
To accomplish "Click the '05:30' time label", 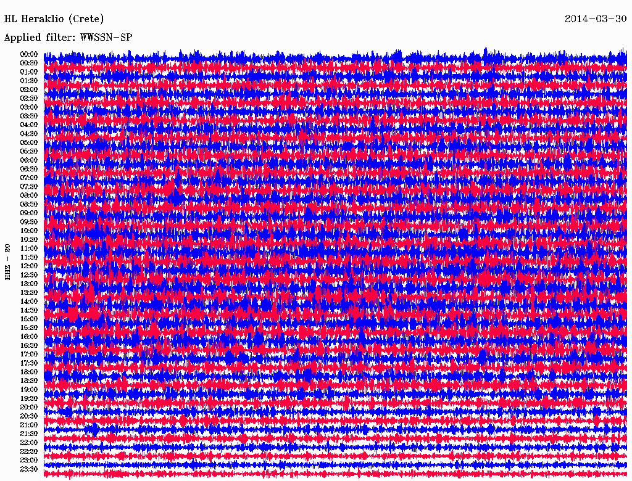I will click(x=29, y=151).
